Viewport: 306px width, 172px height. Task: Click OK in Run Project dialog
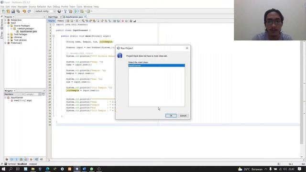(x=171, y=116)
